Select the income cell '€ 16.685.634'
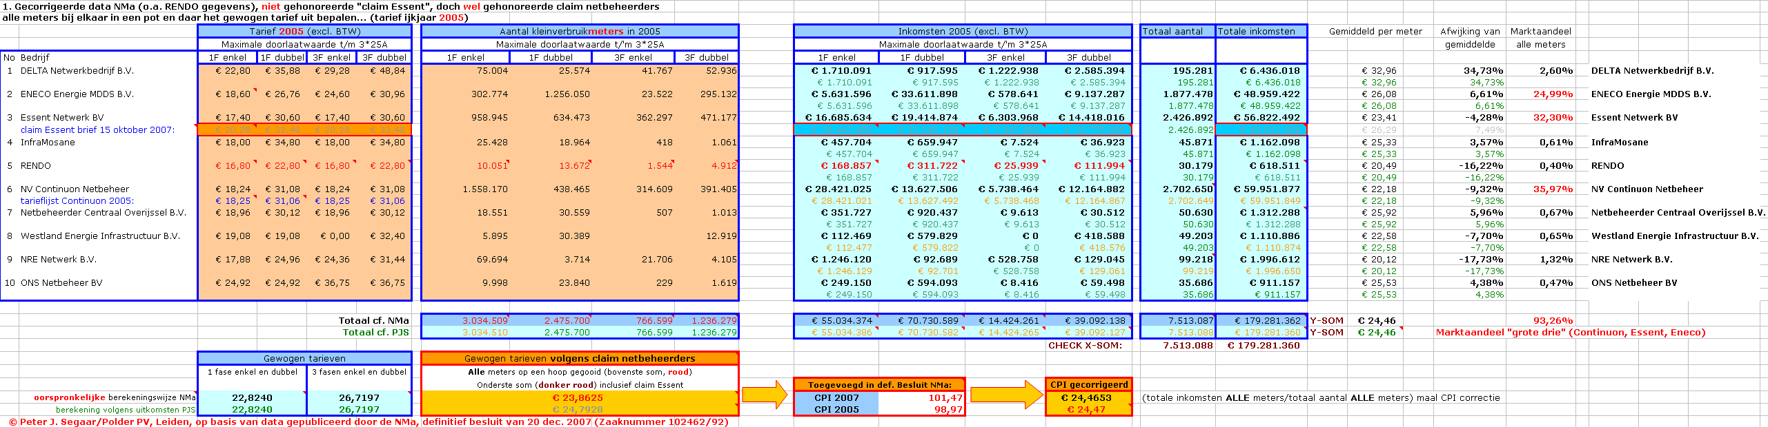Image resolution: width=1768 pixels, height=427 pixels. click(838, 117)
